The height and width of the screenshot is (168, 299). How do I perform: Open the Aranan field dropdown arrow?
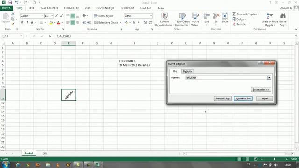[x=269, y=78]
